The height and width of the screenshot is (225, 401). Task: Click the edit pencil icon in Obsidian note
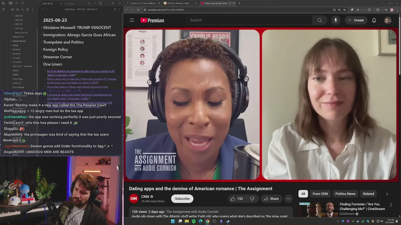115,9
